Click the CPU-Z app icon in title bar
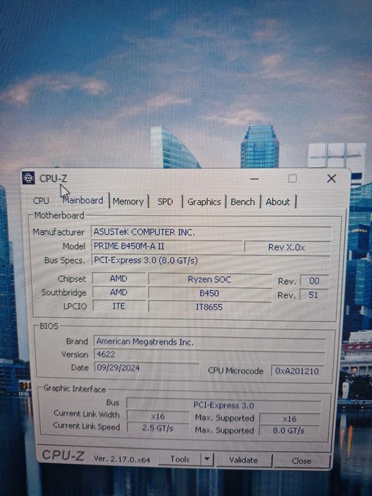The image size is (372, 496). point(28,178)
